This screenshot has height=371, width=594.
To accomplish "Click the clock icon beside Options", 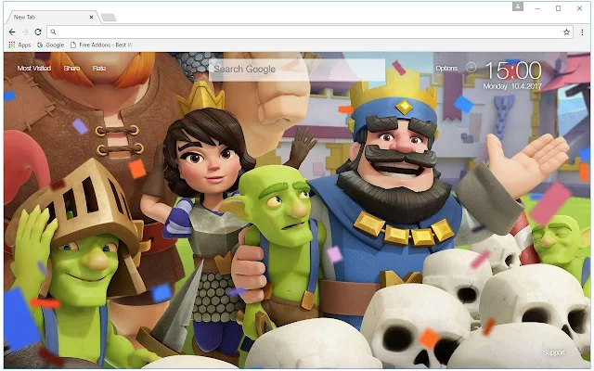I will coord(471,68).
